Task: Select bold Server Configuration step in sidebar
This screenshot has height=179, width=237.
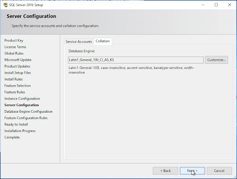Action: click(21, 105)
